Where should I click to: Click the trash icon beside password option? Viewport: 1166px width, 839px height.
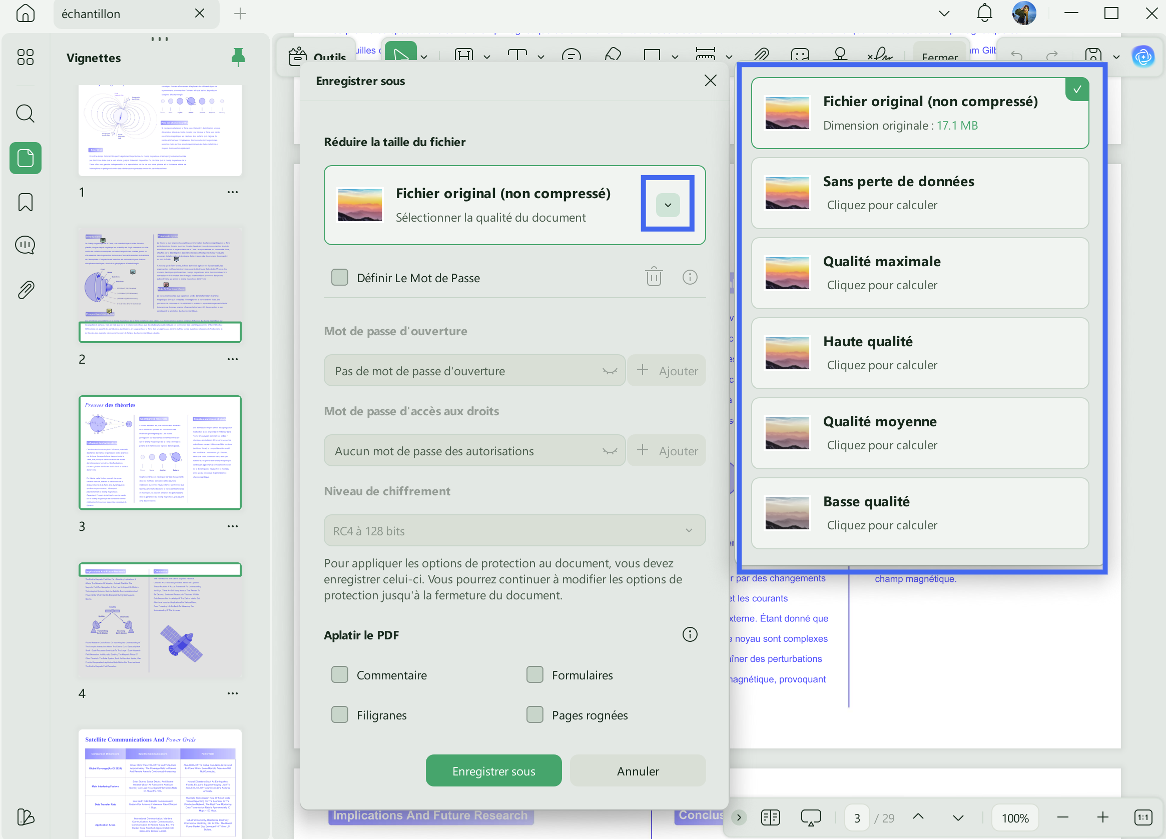click(x=654, y=277)
